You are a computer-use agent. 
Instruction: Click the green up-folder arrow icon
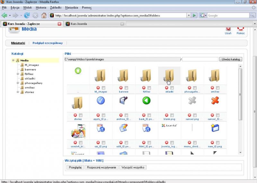pyautogui.click(x=78, y=71)
